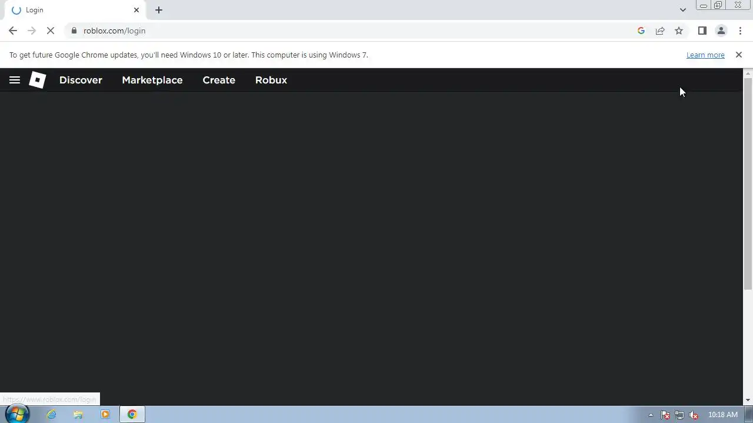Click the Show desktop strip
Screen dimensions: 753x423
tap(748, 415)
